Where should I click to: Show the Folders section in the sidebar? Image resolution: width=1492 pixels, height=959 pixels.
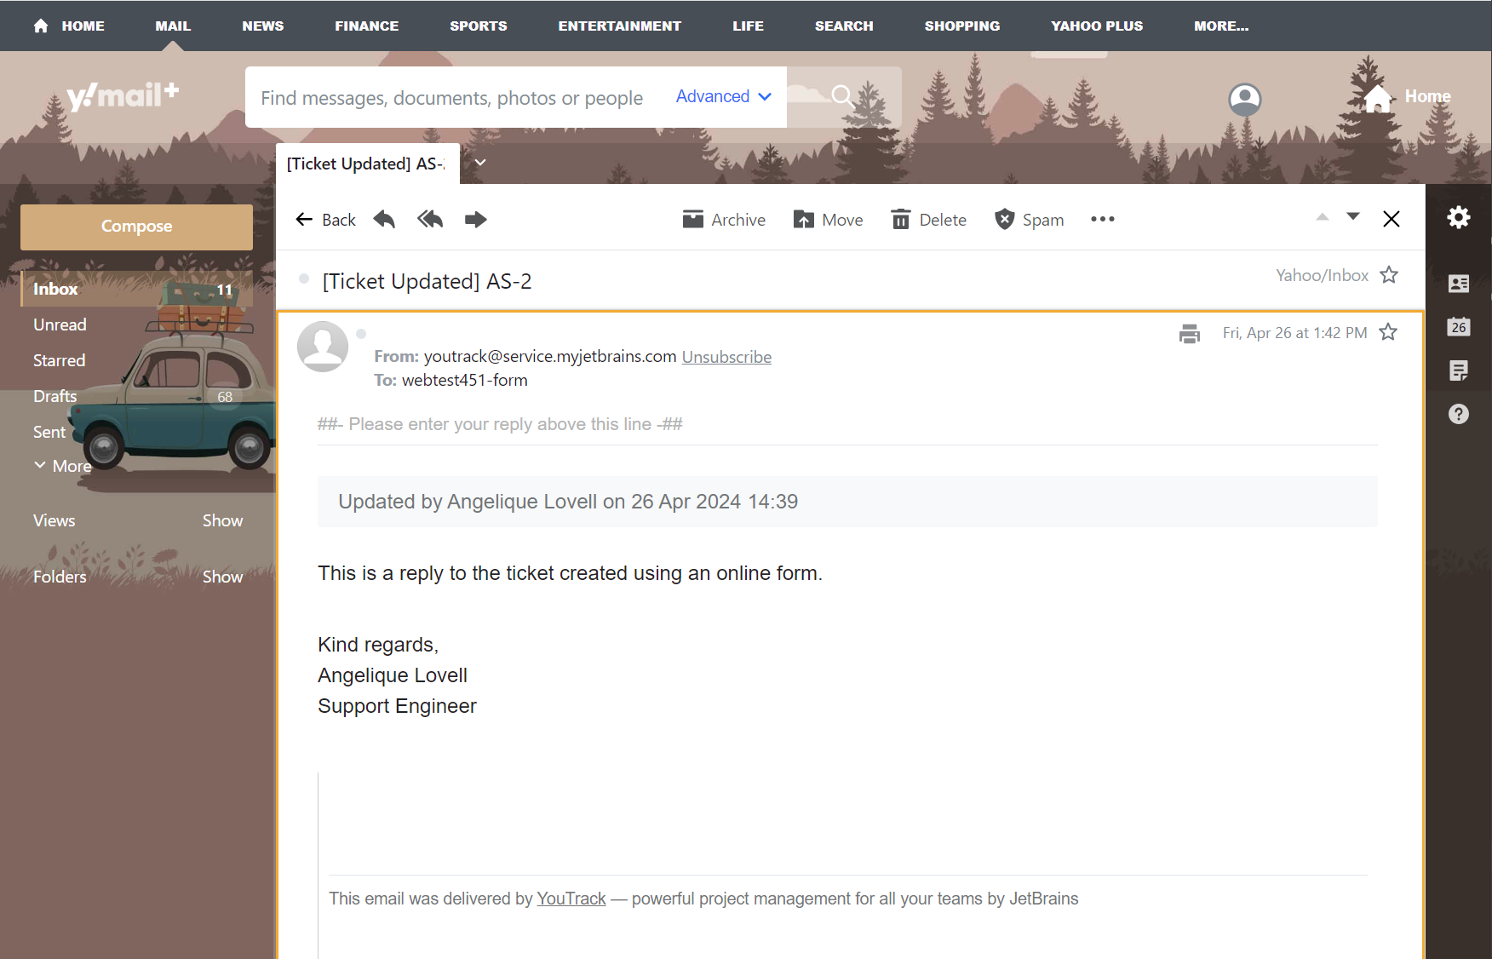click(222, 577)
